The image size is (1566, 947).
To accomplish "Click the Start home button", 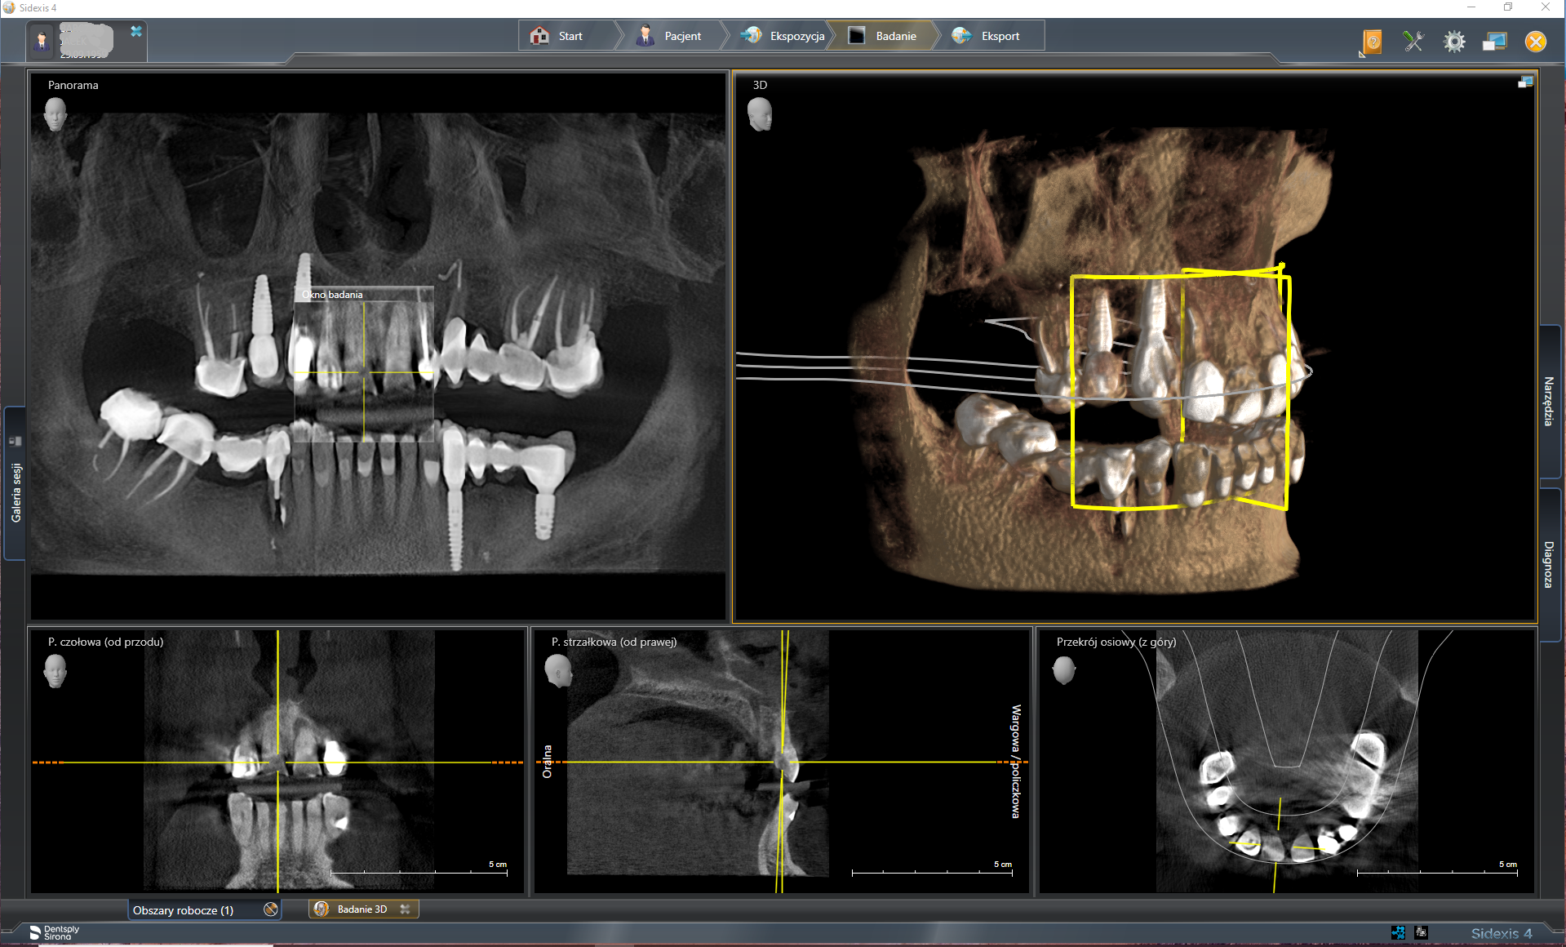I will 557,36.
